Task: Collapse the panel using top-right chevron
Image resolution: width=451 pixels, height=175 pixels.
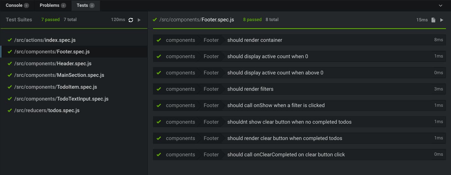Action: (440, 6)
